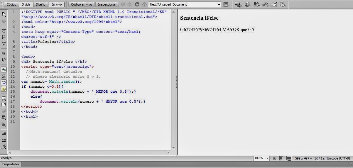Toggle Highlight Invalid Code icon
353x168 pixels.
point(4,76)
